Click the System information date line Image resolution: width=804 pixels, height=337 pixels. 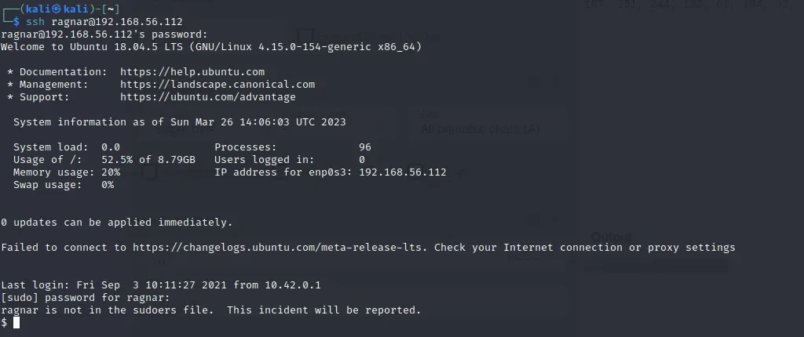pos(180,122)
